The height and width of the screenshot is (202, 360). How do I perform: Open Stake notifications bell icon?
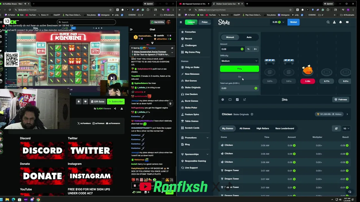coord(341,22)
